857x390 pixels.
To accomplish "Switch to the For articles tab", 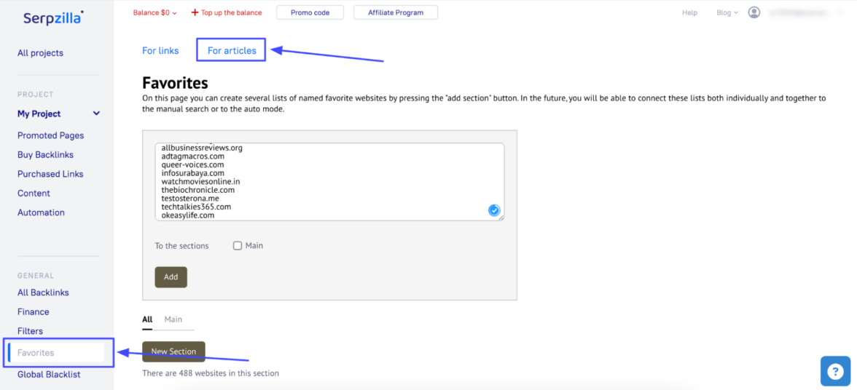I will (232, 50).
